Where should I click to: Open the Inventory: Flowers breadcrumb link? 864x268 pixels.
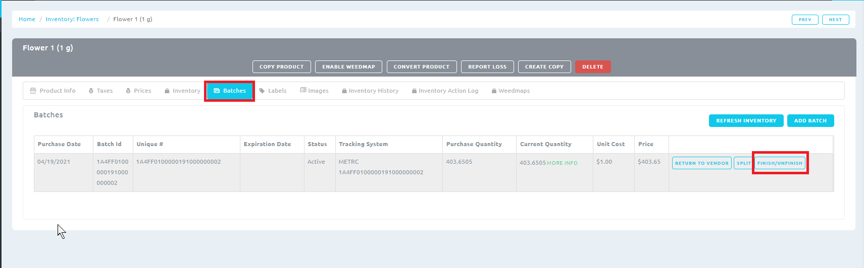pyautogui.click(x=72, y=19)
